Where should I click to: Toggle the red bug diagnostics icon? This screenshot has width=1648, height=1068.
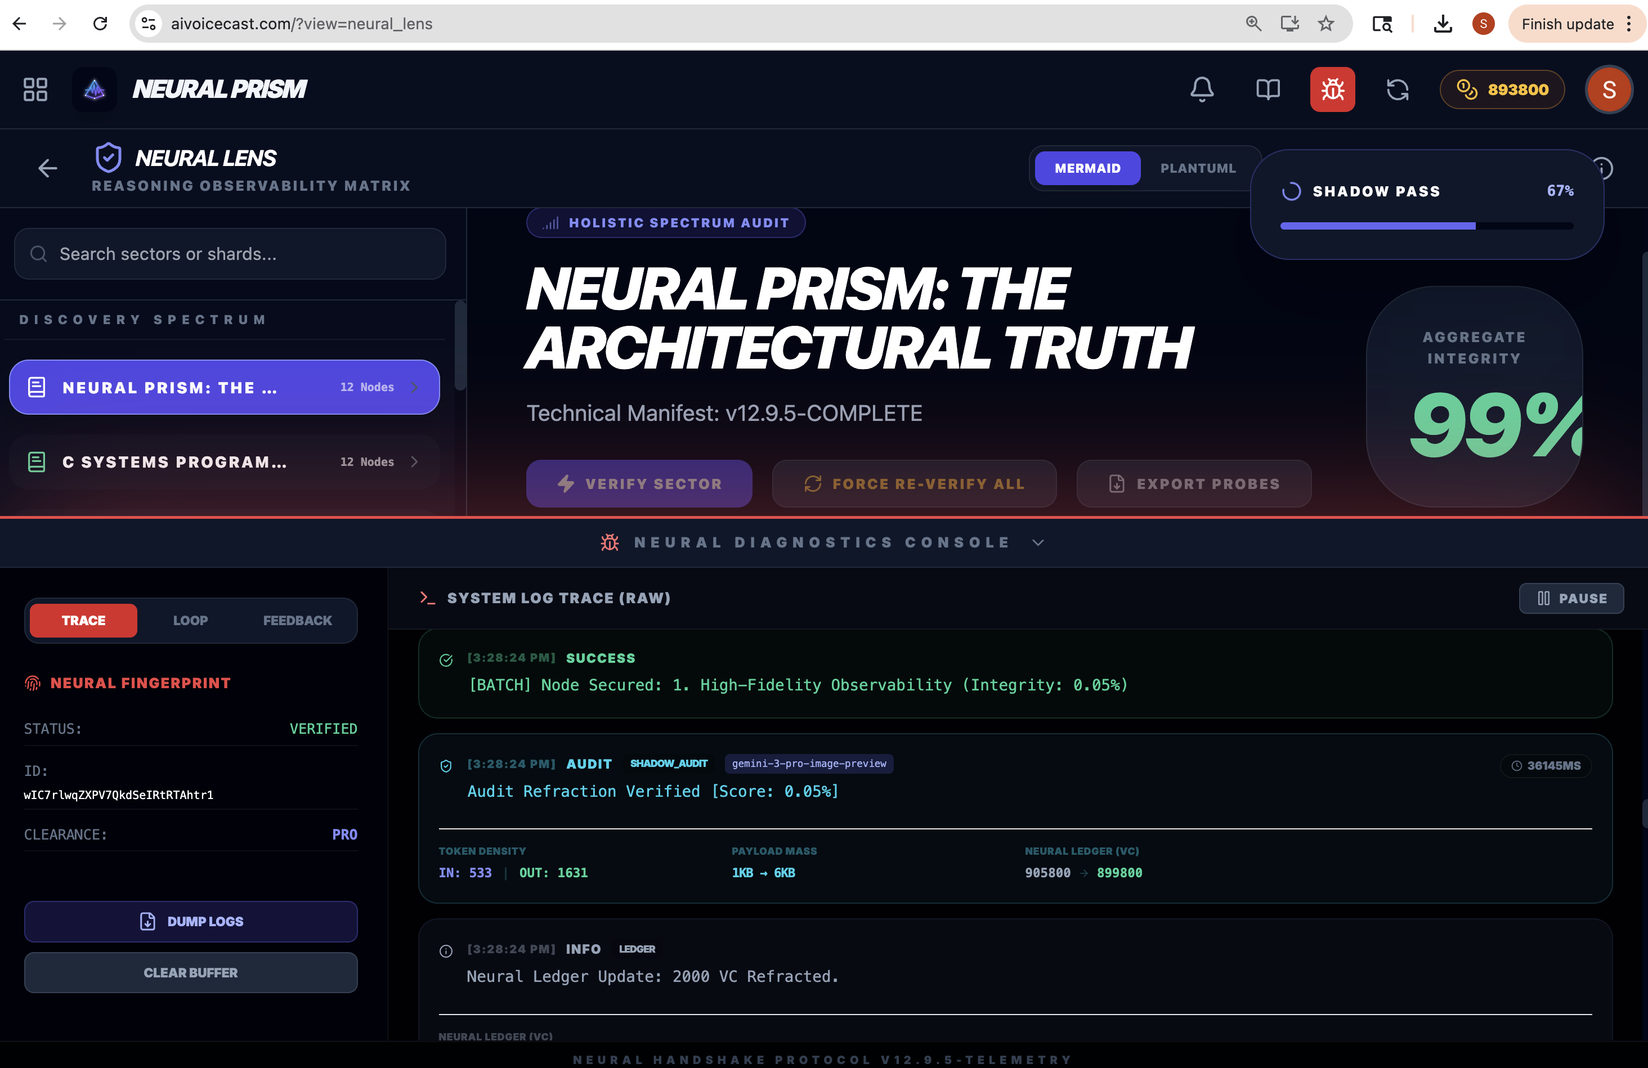pos(1332,89)
